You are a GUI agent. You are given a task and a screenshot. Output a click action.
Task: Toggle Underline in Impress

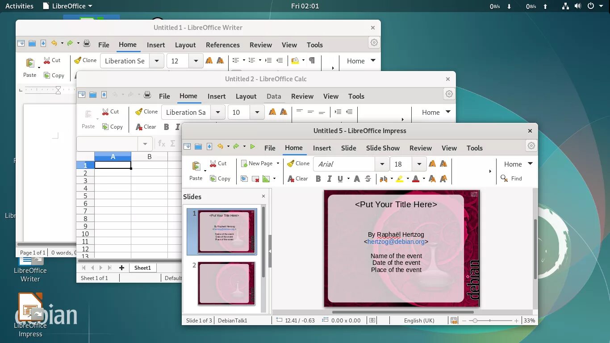pos(340,179)
